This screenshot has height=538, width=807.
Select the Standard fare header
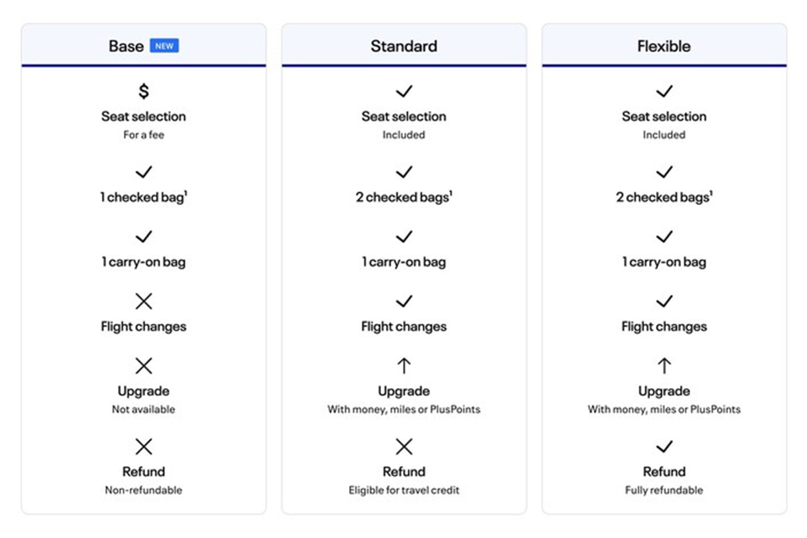[404, 46]
